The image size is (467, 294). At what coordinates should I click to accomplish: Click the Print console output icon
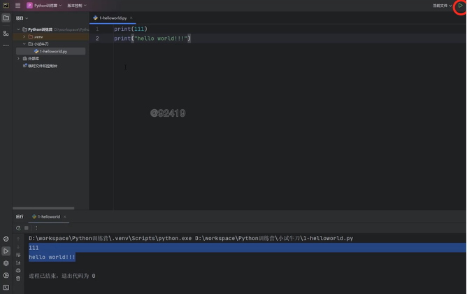coord(18,270)
